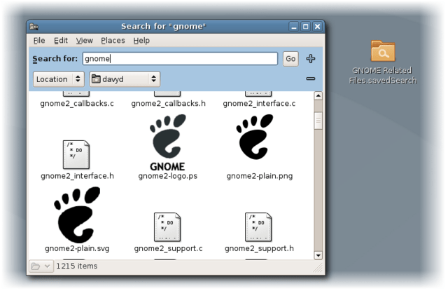This screenshot has height=291, width=448.
Task: Click the gnome2_support.c filename label
Action: 168,248
